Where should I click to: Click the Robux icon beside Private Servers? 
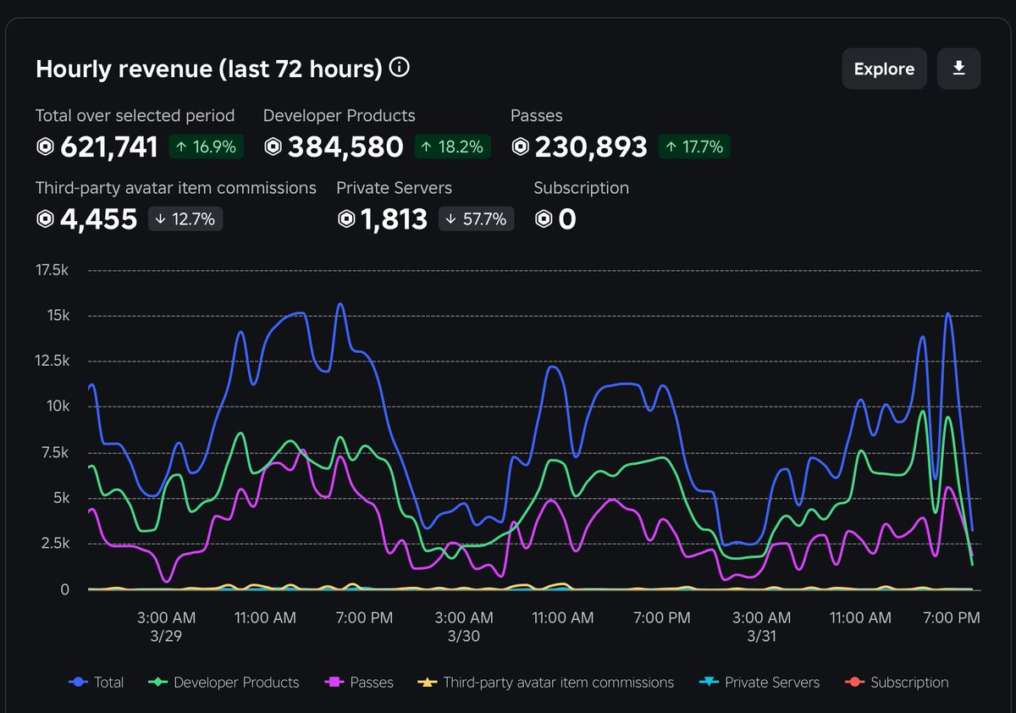click(346, 218)
